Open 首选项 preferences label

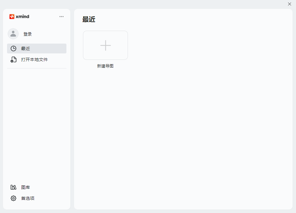[x=28, y=198]
